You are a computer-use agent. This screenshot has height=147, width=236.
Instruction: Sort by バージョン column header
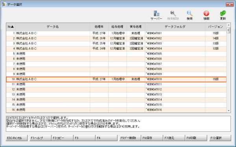click(x=216, y=27)
